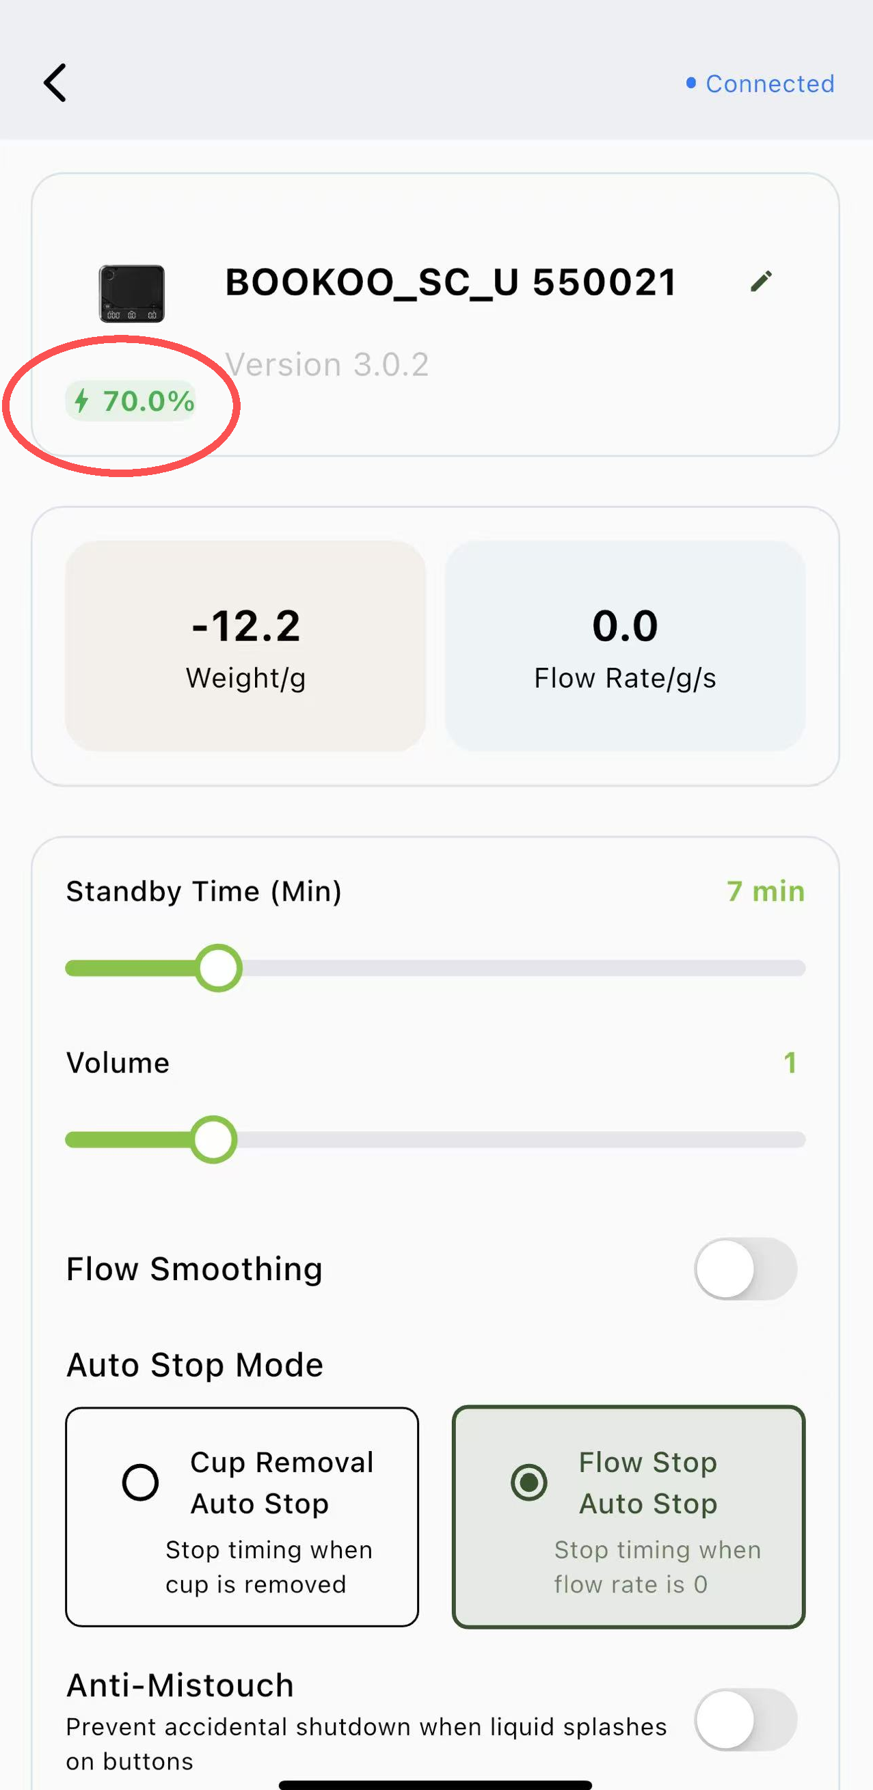The width and height of the screenshot is (873, 1790).
Task: Tap the back arrow icon
Action: tap(55, 83)
